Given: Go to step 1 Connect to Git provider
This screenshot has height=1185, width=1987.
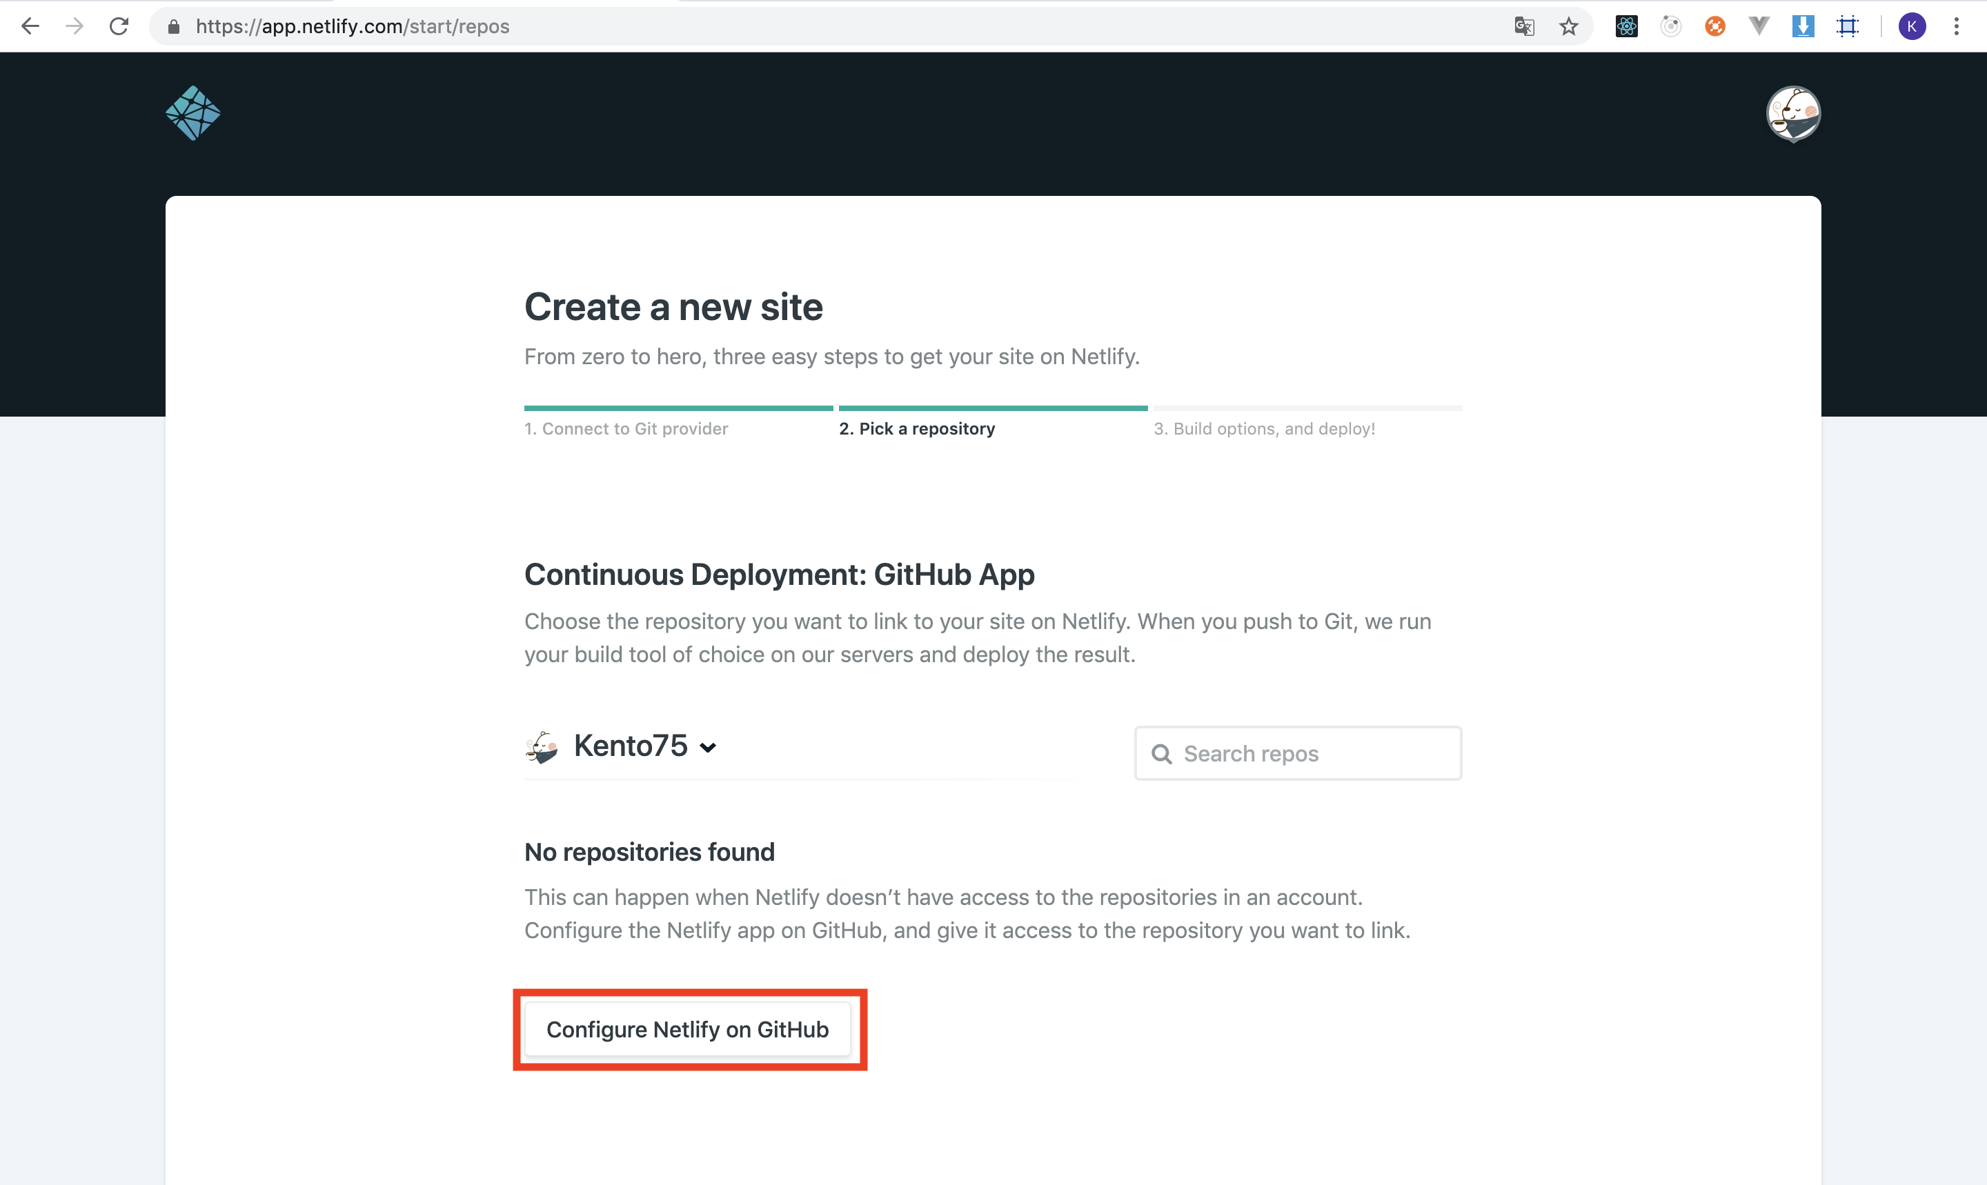Looking at the screenshot, I should tap(626, 429).
